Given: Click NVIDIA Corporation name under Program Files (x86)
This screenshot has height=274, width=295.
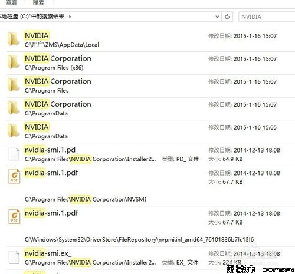Looking at the screenshot, I should (x=58, y=58).
